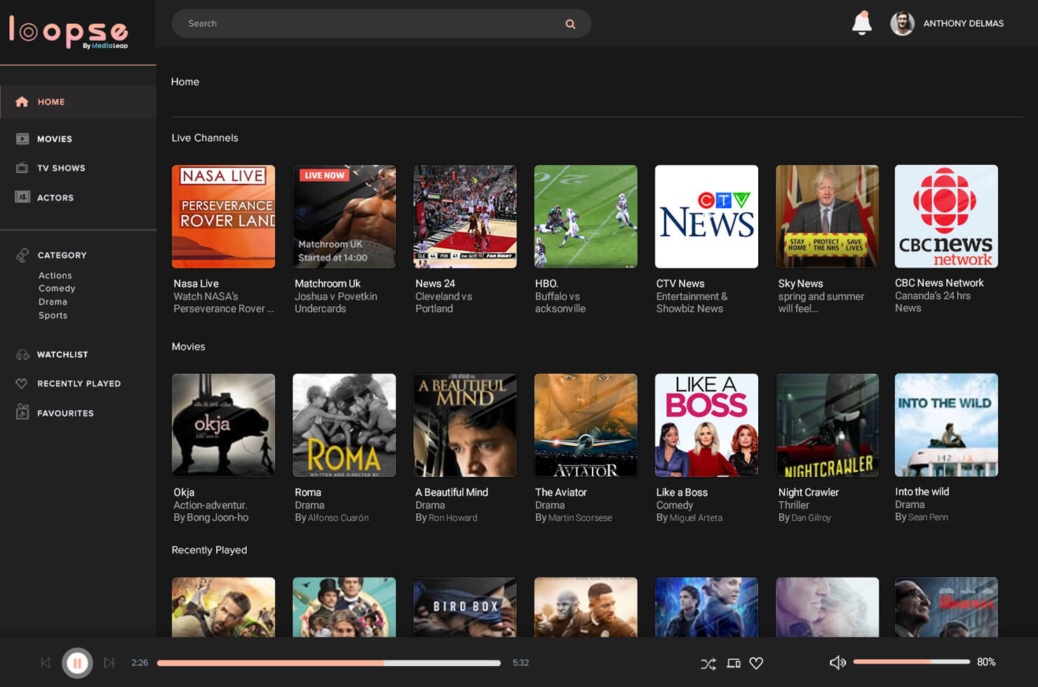Toggle favourite heart in player bar
The image size is (1038, 687).
click(756, 663)
